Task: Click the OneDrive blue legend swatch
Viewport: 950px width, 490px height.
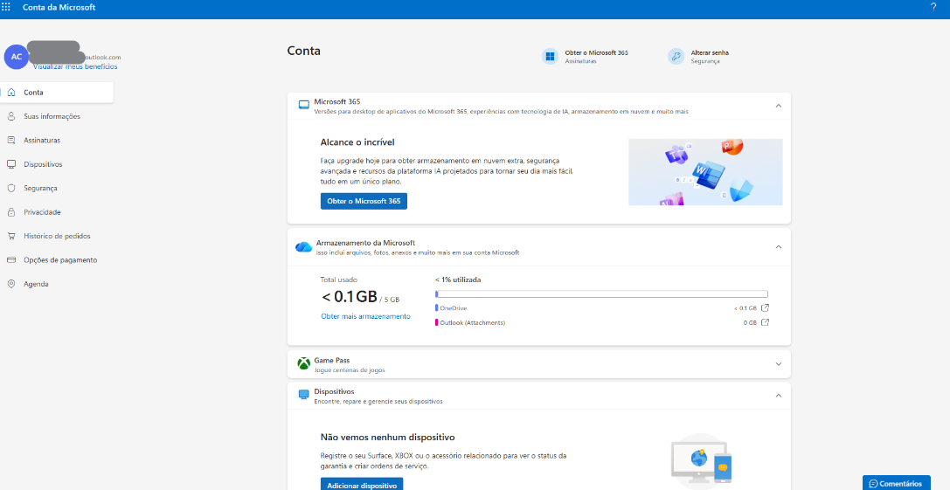Action: (436, 307)
